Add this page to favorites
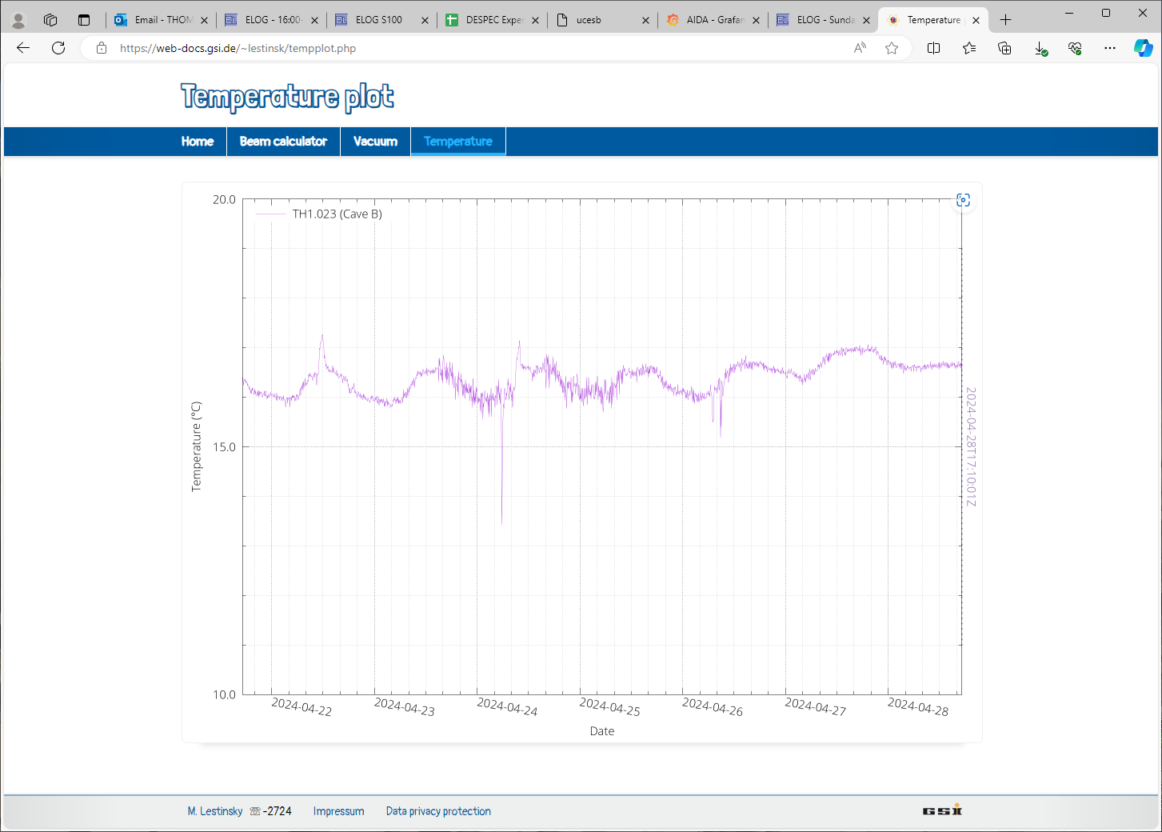The height and width of the screenshot is (832, 1162). [x=892, y=48]
